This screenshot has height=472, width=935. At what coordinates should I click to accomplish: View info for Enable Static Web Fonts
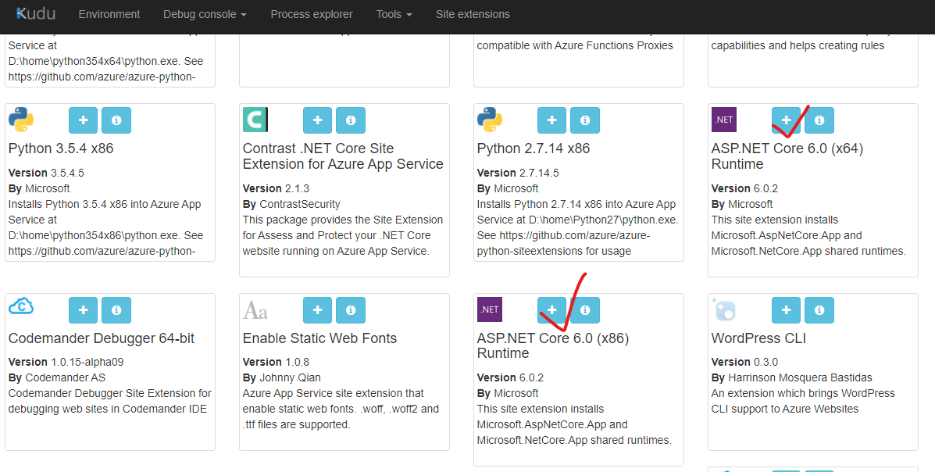[x=351, y=309]
